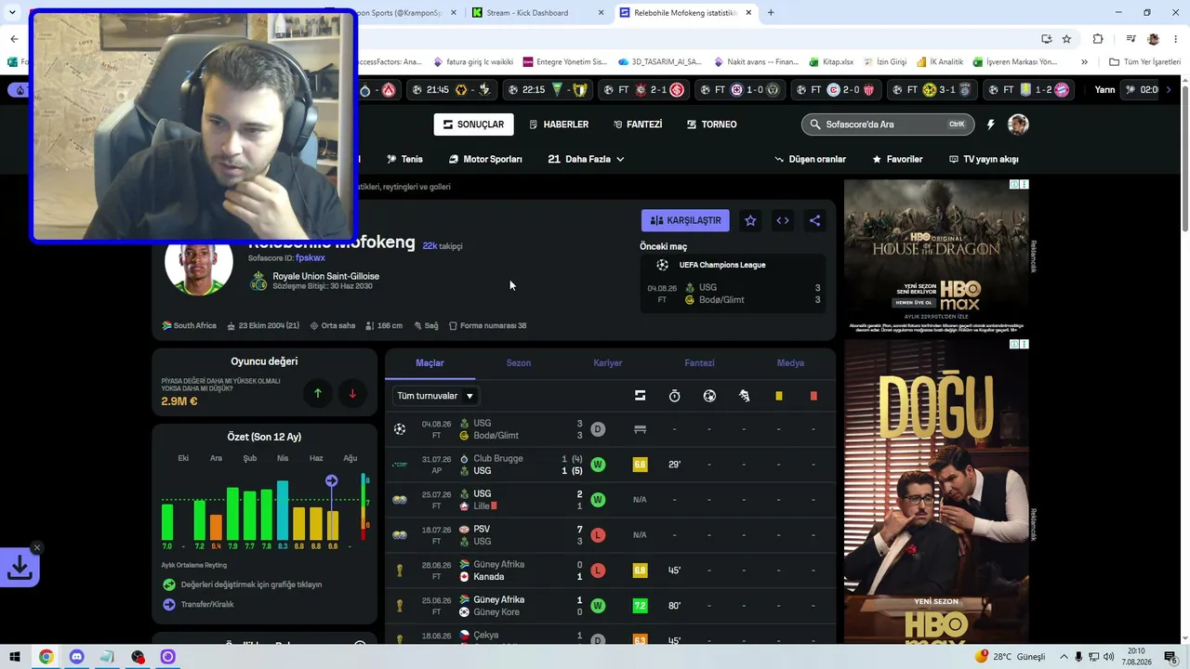Open the Kitap.xlsx bookmark
Image resolution: width=1190 pixels, height=669 pixels.
830,62
